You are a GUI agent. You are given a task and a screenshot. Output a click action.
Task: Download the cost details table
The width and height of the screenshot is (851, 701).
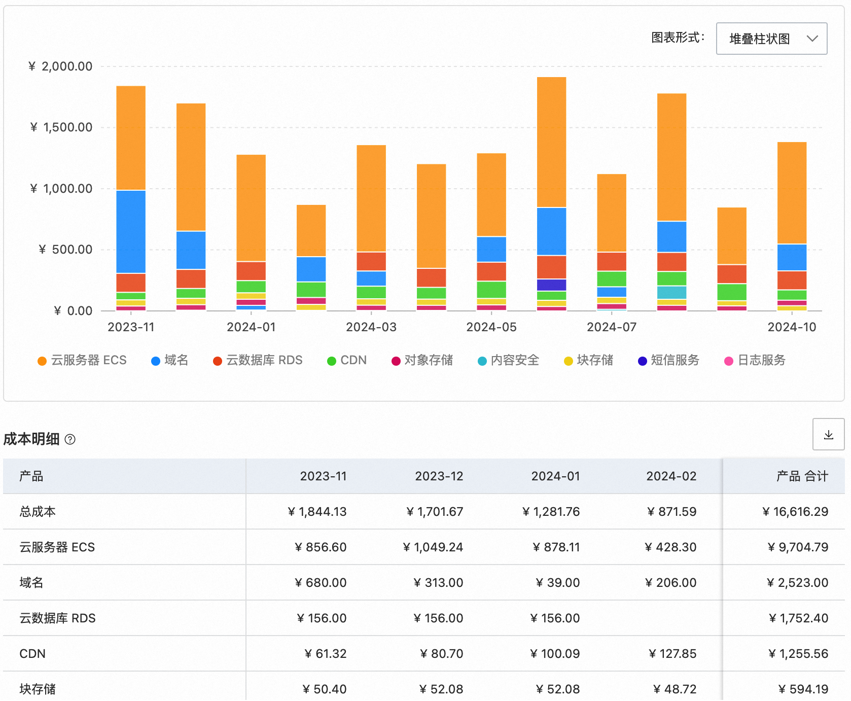point(828,434)
